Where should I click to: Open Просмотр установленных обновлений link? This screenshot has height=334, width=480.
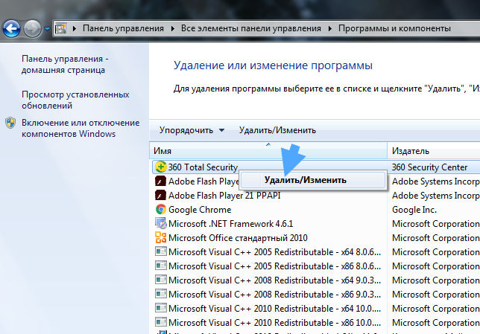[x=75, y=100]
